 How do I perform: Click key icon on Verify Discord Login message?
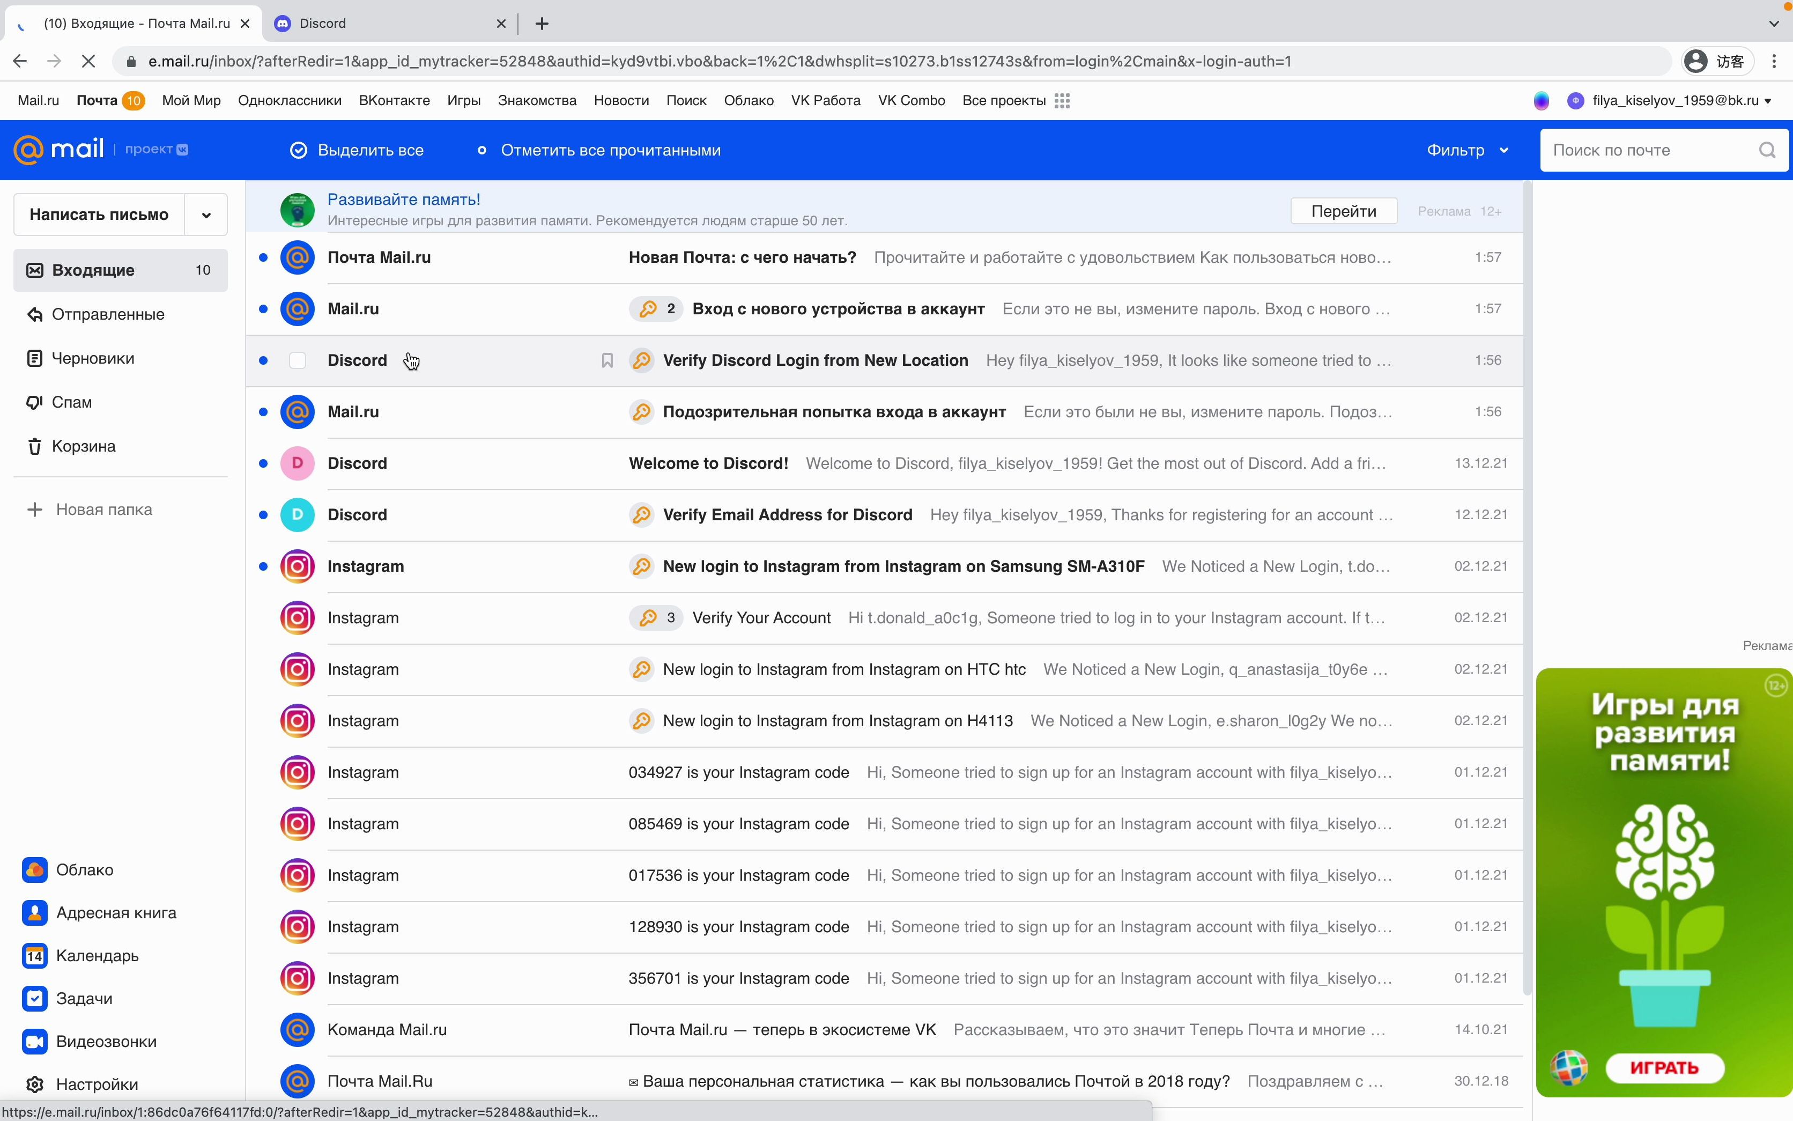pos(642,360)
